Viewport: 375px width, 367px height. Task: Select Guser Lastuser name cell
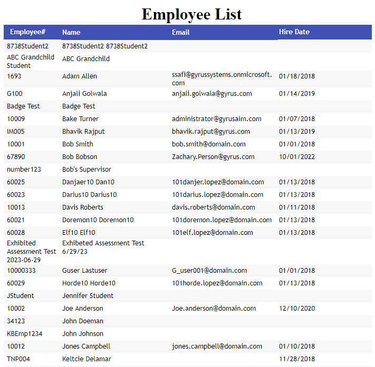(84, 271)
